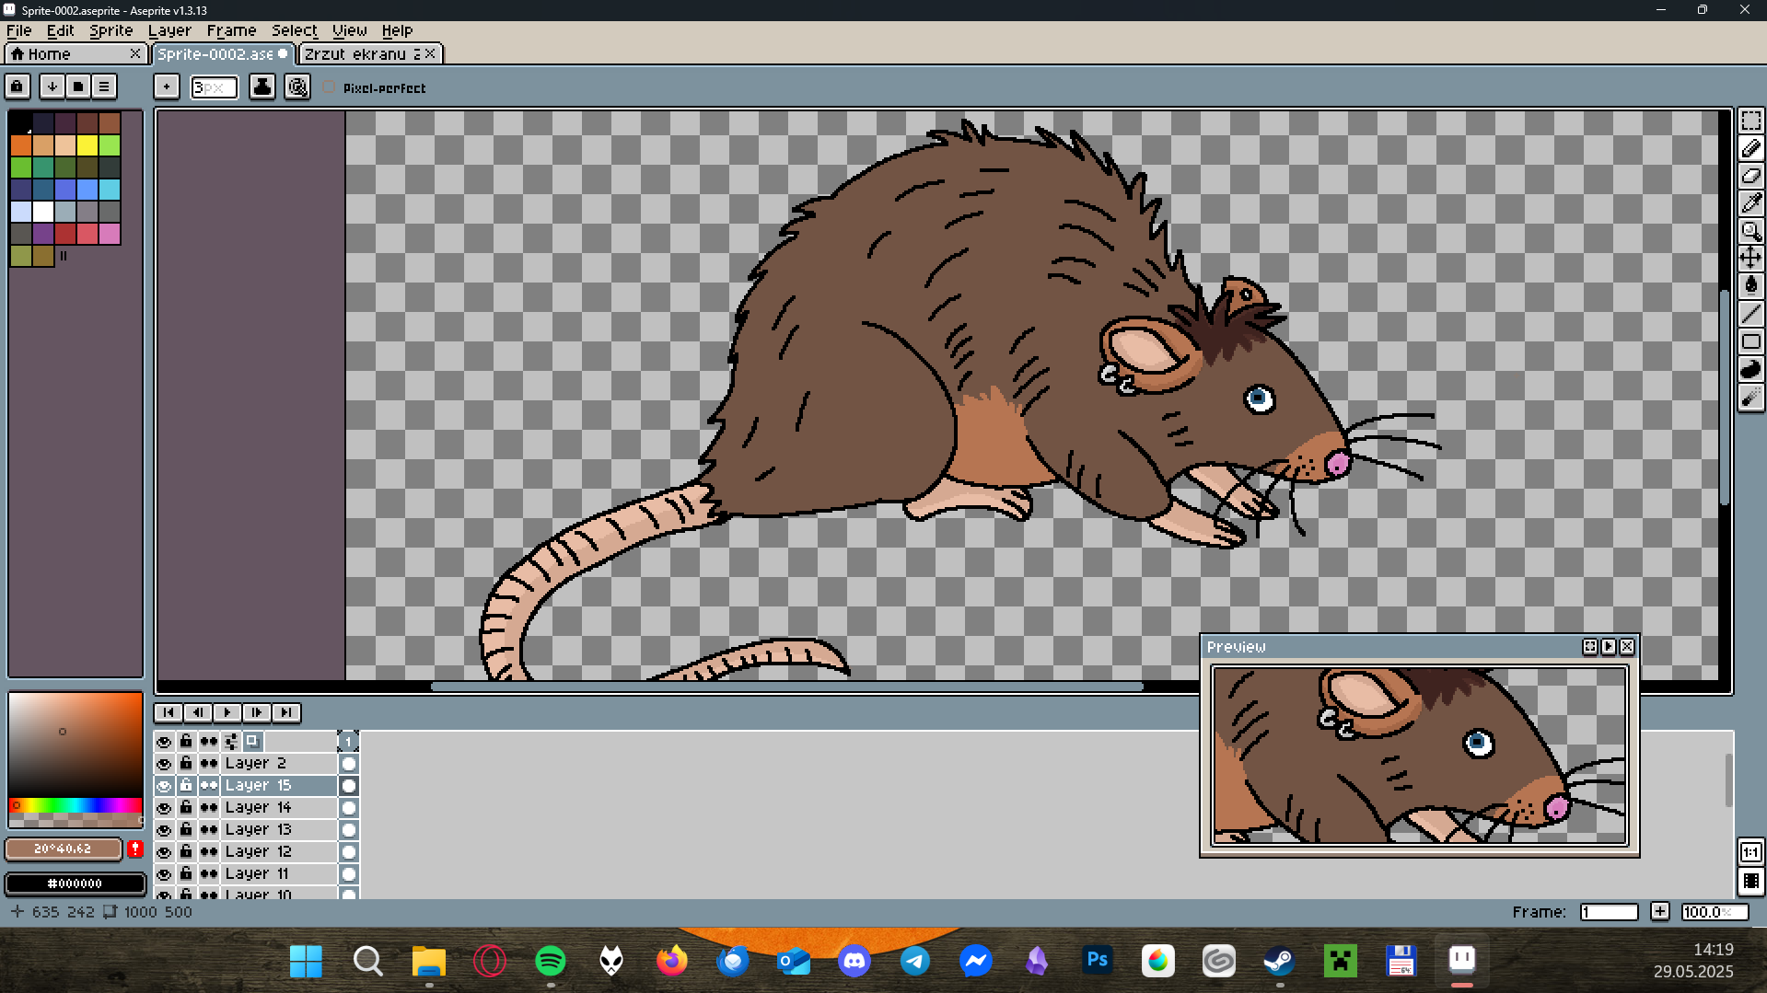The image size is (1767, 993).
Task: Select the Move tool
Action: point(1750,258)
